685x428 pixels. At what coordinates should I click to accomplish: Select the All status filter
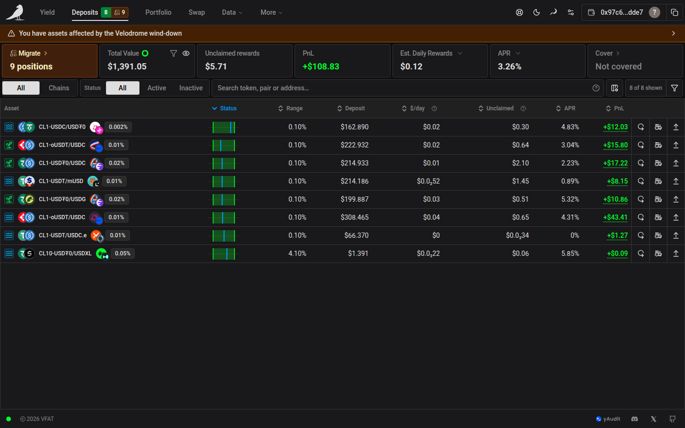tap(123, 88)
